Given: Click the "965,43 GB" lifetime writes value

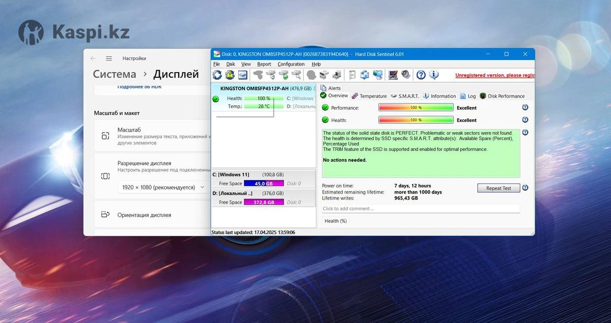Looking at the screenshot, I should coord(406,198).
